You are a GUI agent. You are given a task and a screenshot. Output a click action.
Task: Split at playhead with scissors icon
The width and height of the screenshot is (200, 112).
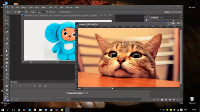point(40,86)
